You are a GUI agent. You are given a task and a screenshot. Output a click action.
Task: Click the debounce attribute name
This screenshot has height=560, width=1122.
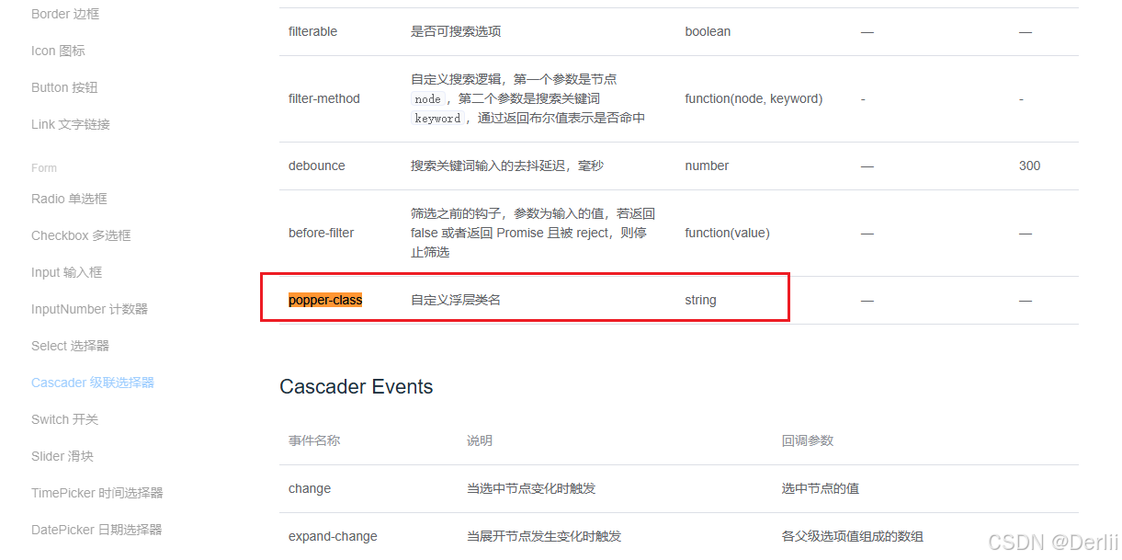click(x=316, y=166)
